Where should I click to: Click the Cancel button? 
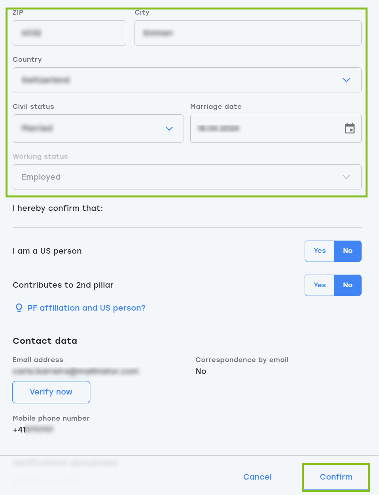click(x=258, y=477)
